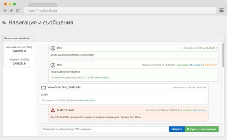Click the sent timestamp 12:01 on 13.04.2014

click(x=190, y=88)
